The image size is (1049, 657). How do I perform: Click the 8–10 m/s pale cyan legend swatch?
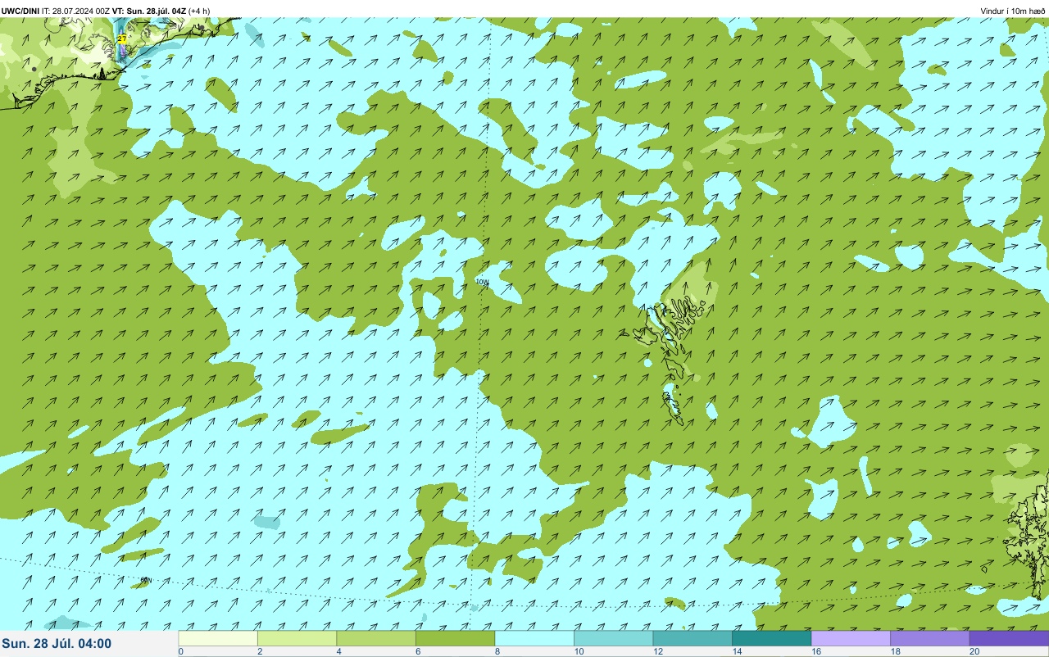(x=534, y=638)
